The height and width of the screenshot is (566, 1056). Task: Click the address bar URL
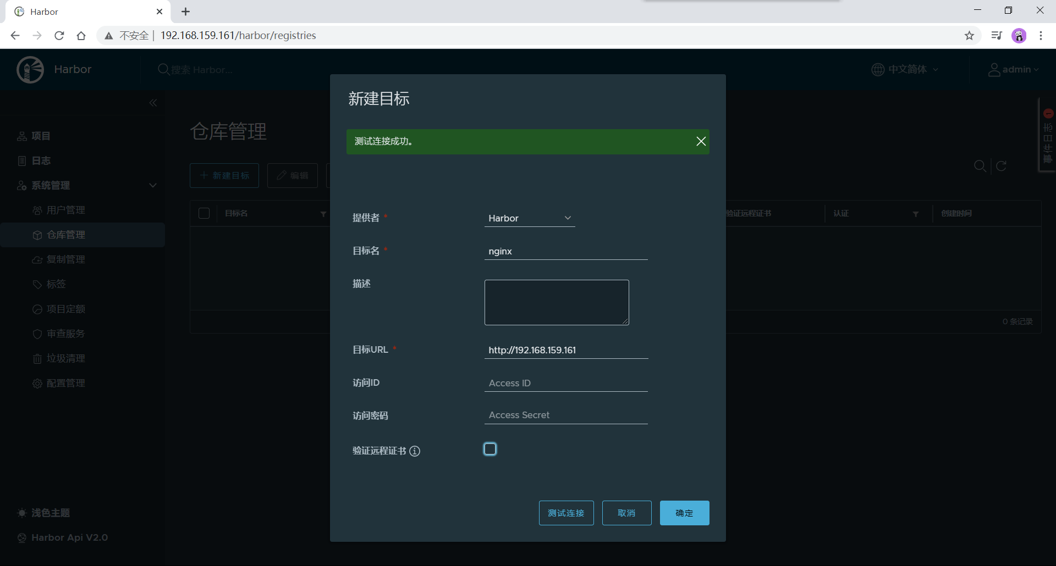238,35
